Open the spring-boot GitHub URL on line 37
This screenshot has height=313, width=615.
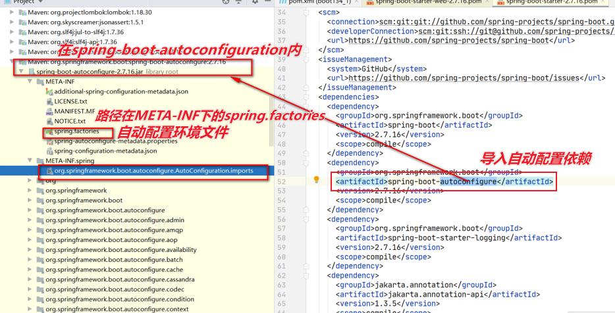[x=448, y=41]
